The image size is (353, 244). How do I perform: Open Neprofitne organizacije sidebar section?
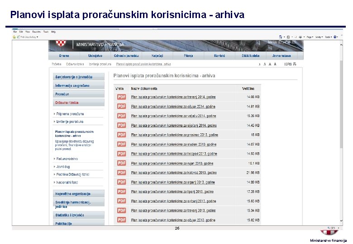click(79, 194)
